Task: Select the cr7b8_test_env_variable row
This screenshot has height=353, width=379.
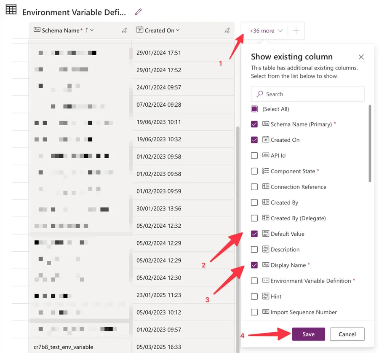Action: [64, 347]
